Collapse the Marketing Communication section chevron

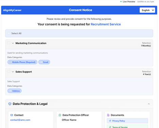pyautogui.click(x=13, y=43)
